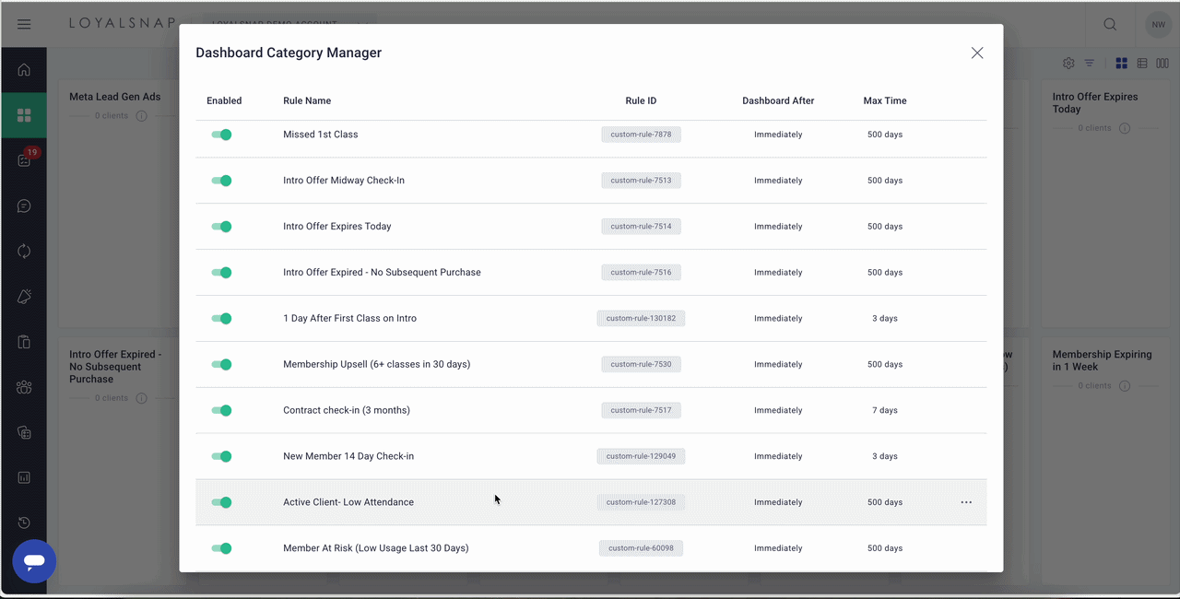Open the calendar icon with 19 badge
Image resolution: width=1180 pixels, height=599 pixels.
[24, 160]
